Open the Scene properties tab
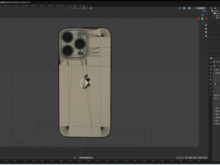Image resolution: width=220 pixels, height=165 pixels. (x=210, y=76)
